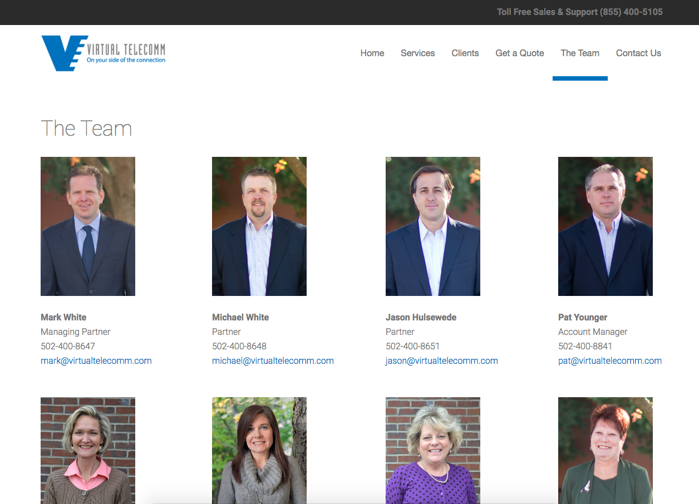699x504 pixels.
Task: Click the Account Manager title text
Action: [593, 332]
